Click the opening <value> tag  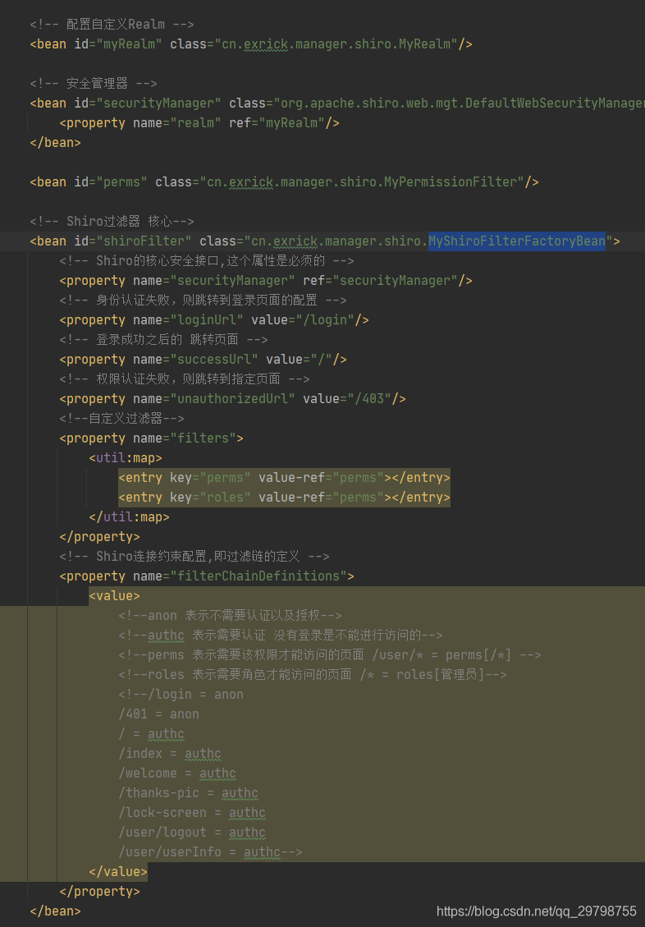[x=114, y=596]
